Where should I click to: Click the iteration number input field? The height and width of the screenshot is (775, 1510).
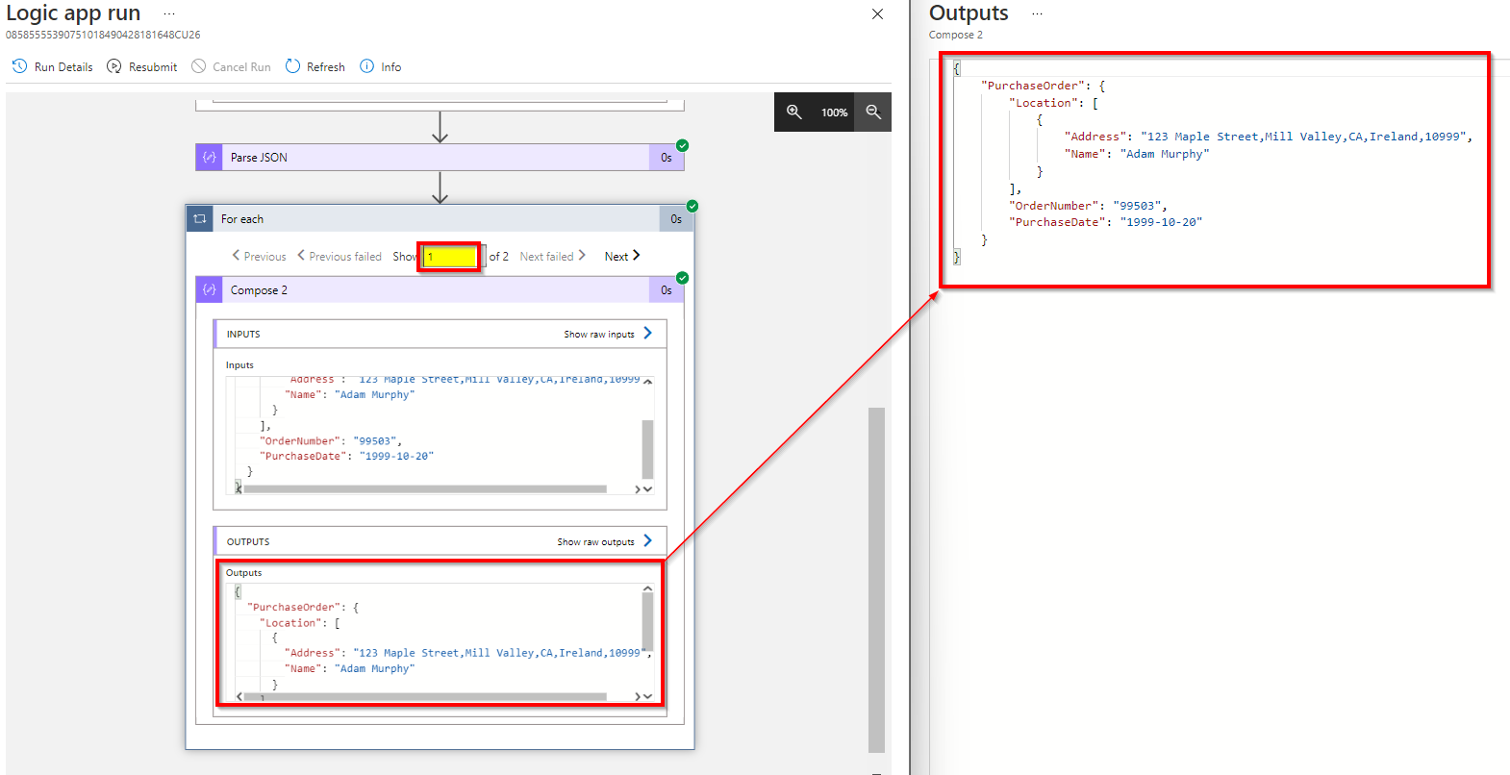(450, 257)
